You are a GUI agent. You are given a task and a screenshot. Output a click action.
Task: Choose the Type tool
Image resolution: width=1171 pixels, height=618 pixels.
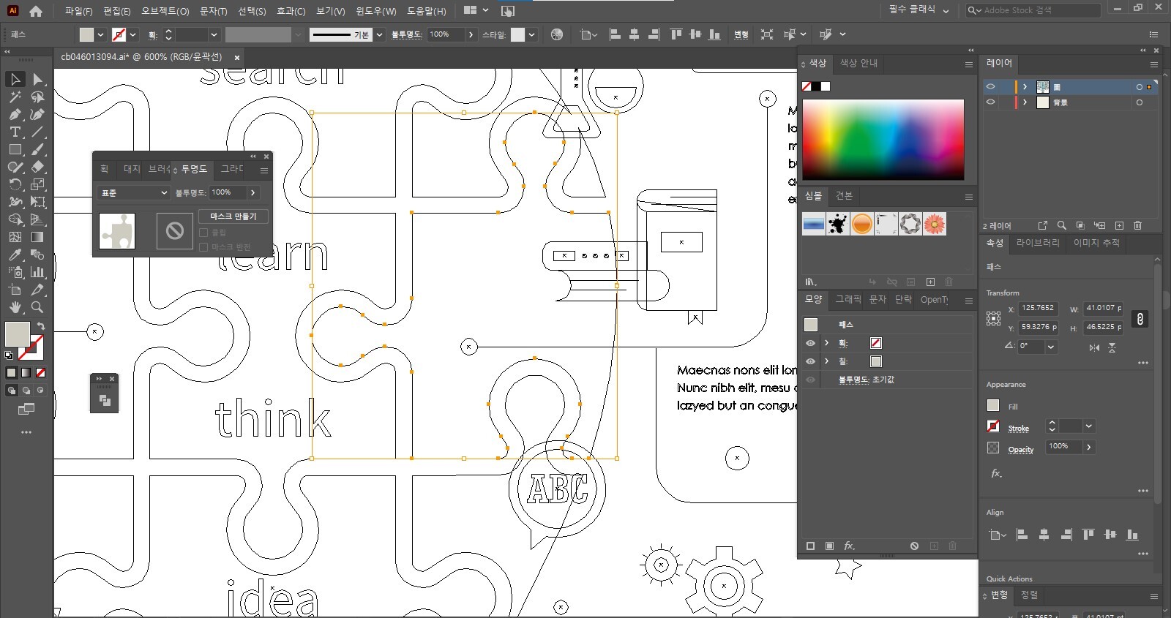[x=15, y=132]
